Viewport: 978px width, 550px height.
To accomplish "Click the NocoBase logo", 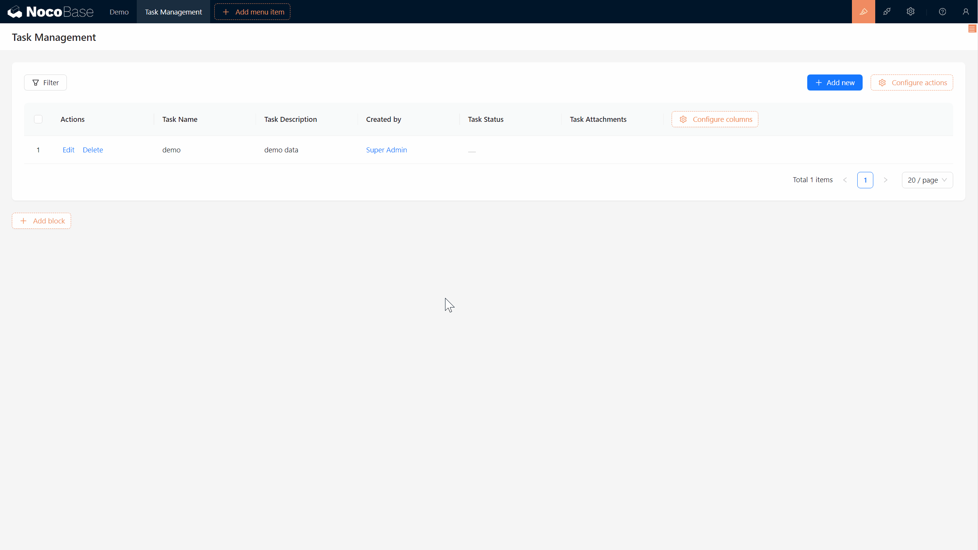I will (x=50, y=11).
